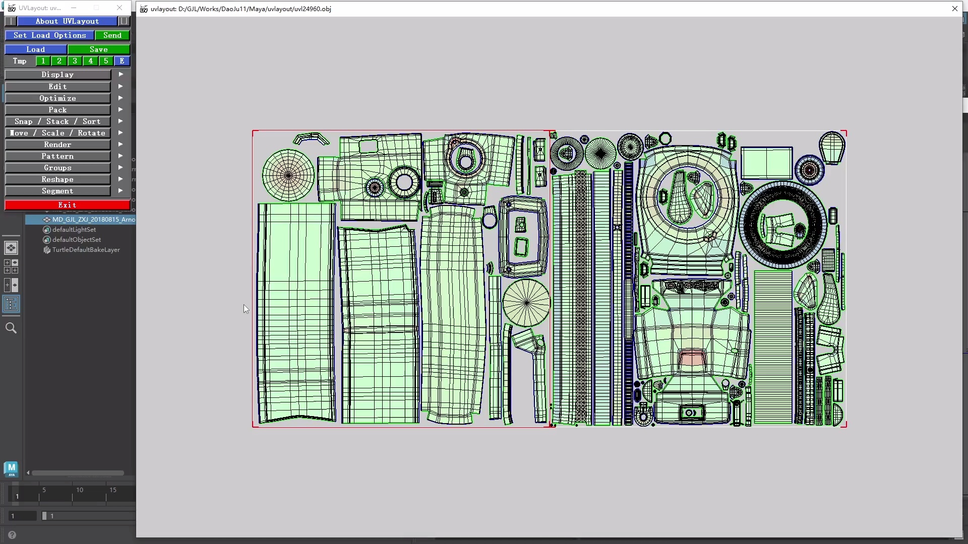Switch to the four-pane view layout icon
The height and width of the screenshot is (544, 968).
click(11, 266)
